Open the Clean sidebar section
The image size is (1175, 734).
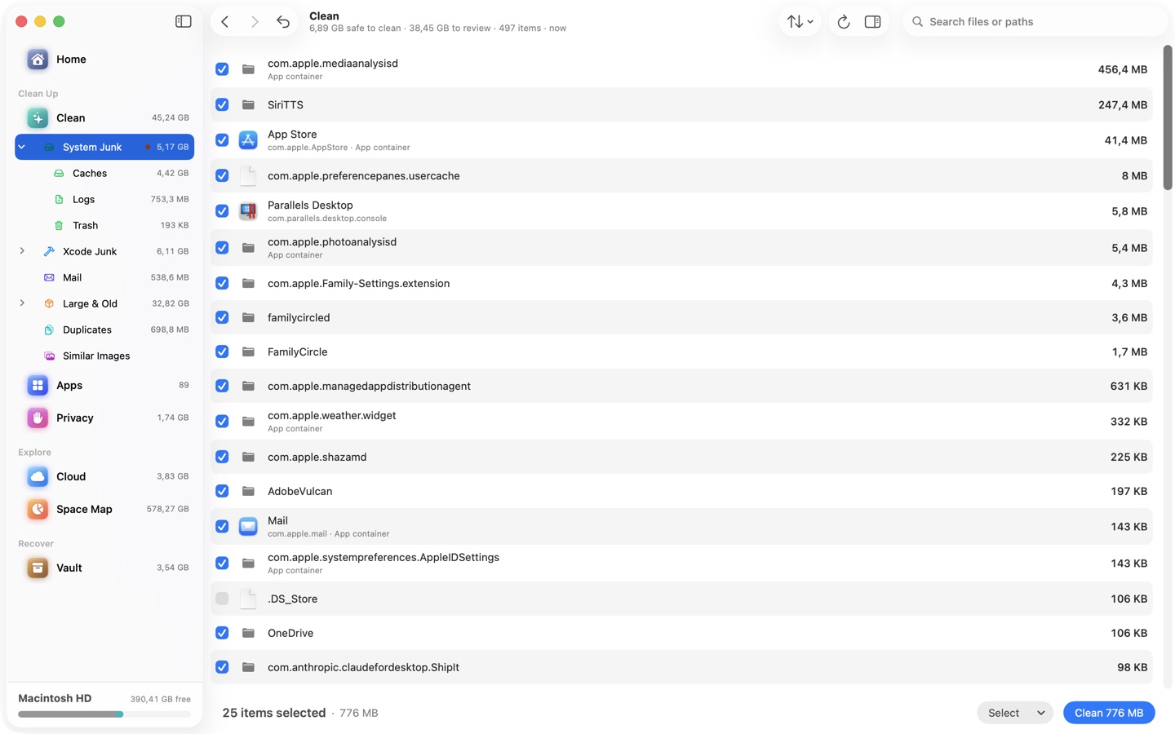click(104, 117)
